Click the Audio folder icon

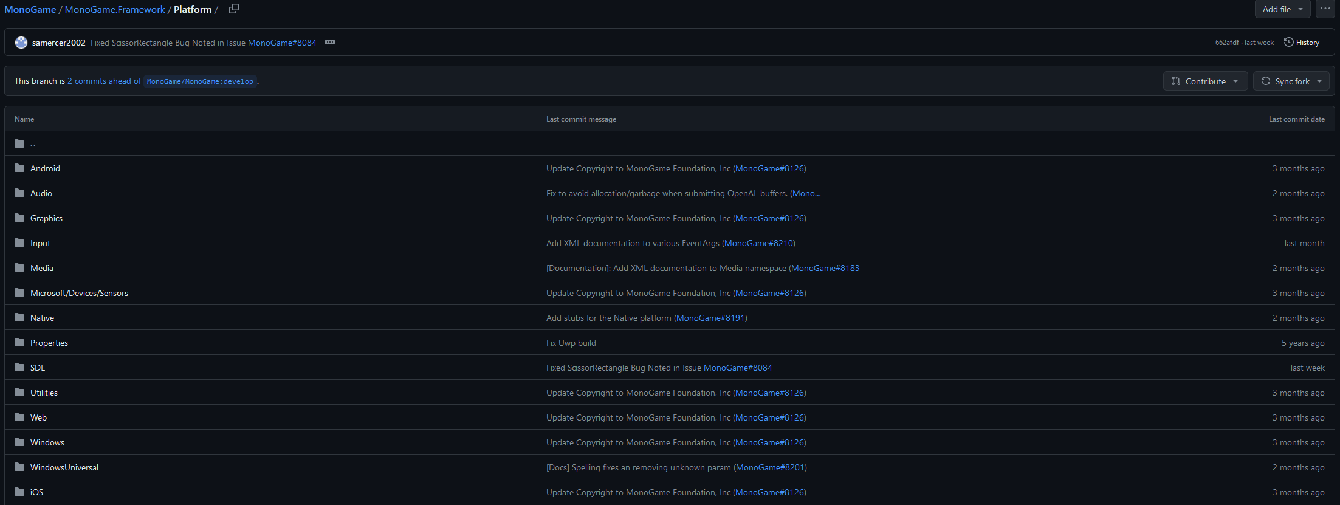coord(19,193)
